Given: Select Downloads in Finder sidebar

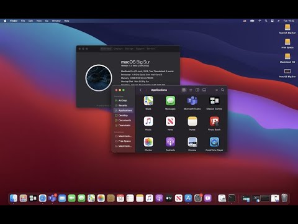Looking at the screenshot, I should click(x=124, y=125).
